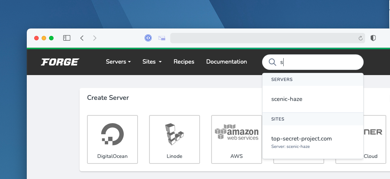Choose the DigitalOcean provider card
The image size is (390, 179).
click(112, 139)
